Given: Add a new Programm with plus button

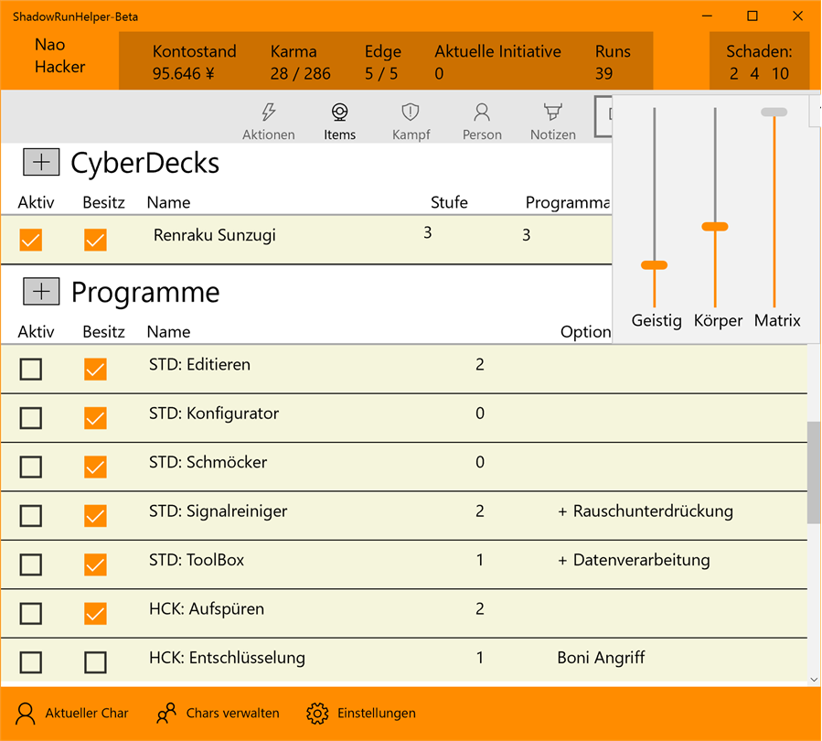Looking at the screenshot, I should pyautogui.click(x=40, y=291).
